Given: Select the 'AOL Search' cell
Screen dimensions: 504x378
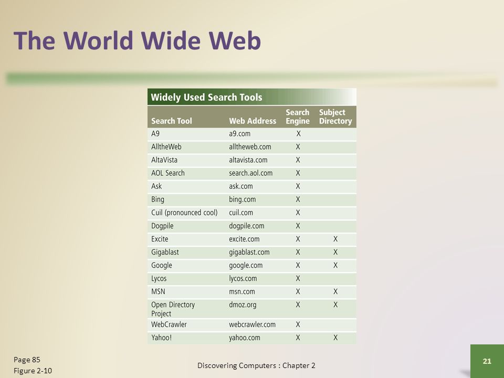Looking at the screenshot, I should 168,173.
